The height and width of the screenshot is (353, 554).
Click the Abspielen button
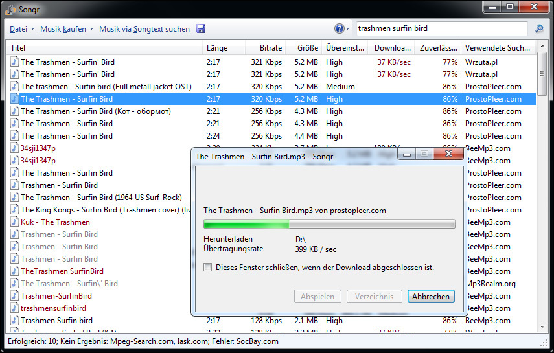click(x=317, y=297)
